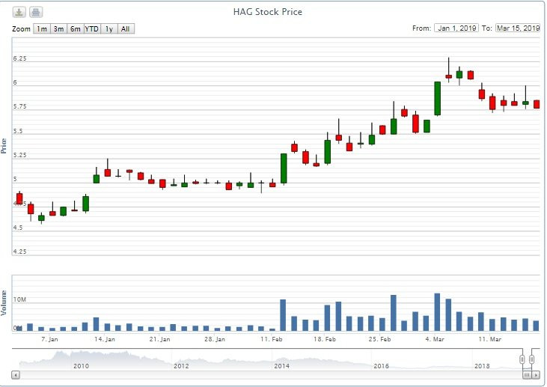547x387 pixels.
Task: Select the 6m zoom option
Action: pyautogui.click(x=75, y=28)
